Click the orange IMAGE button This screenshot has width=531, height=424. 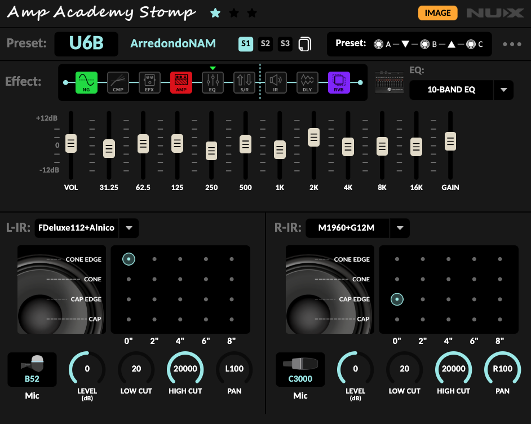pos(437,13)
